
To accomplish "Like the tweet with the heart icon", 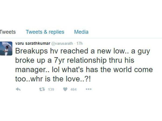I will 65,89.
